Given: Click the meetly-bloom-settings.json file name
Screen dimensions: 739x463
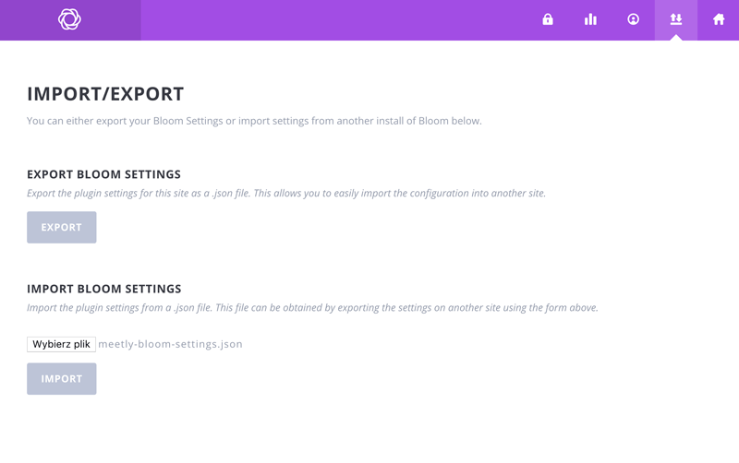Looking at the screenshot, I should (170, 344).
